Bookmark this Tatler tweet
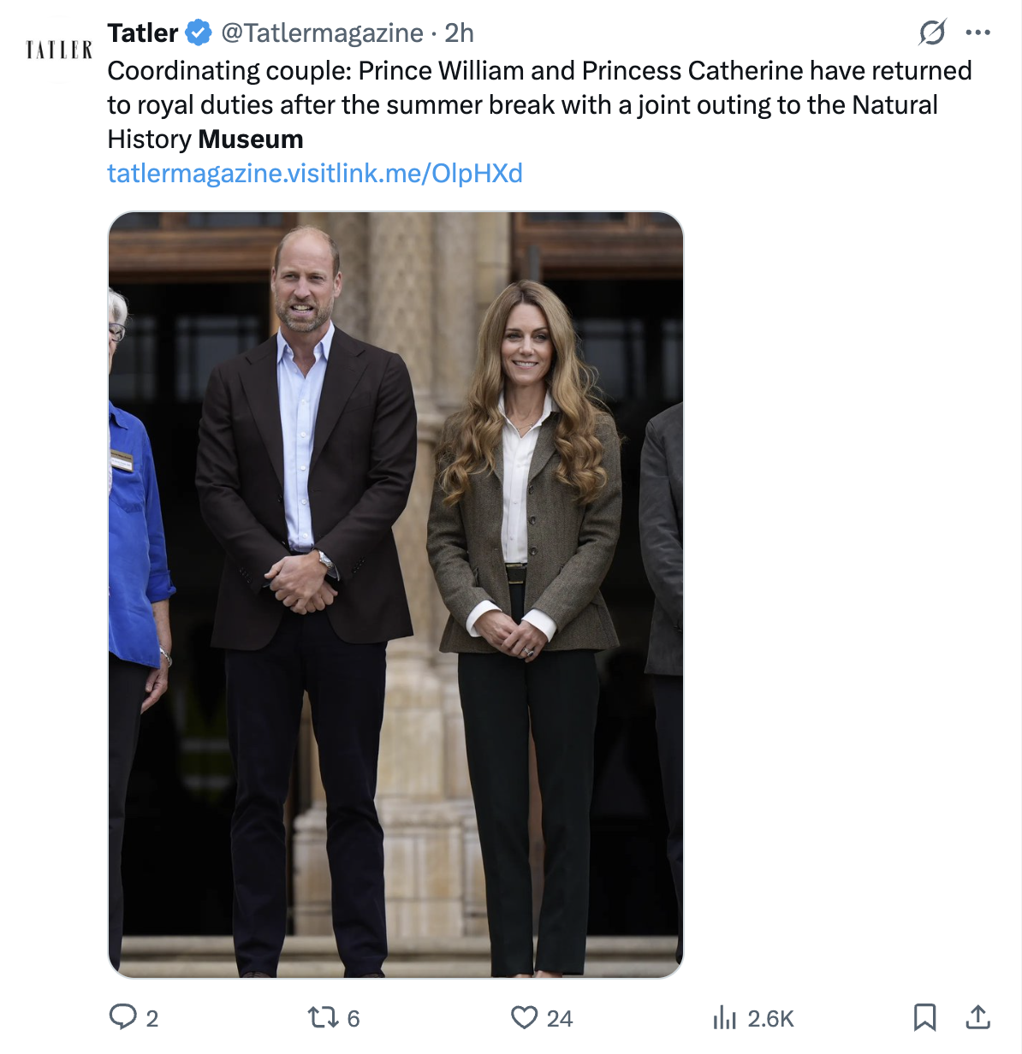 coord(924,1017)
